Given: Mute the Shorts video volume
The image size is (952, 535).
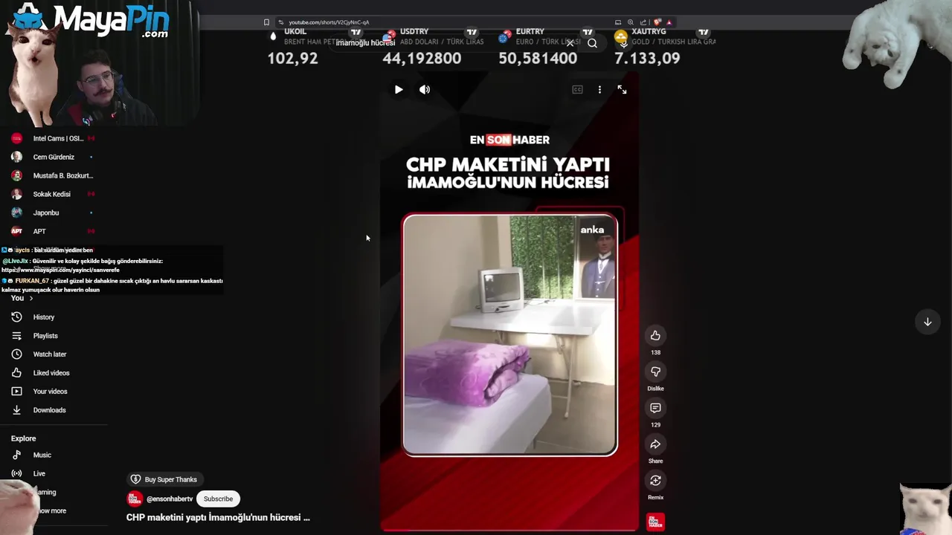Looking at the screenshot, I should [425, 89].
